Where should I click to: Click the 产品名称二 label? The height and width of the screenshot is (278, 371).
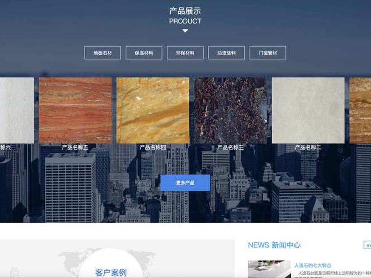pyautogui.click(x=308, y=147)
